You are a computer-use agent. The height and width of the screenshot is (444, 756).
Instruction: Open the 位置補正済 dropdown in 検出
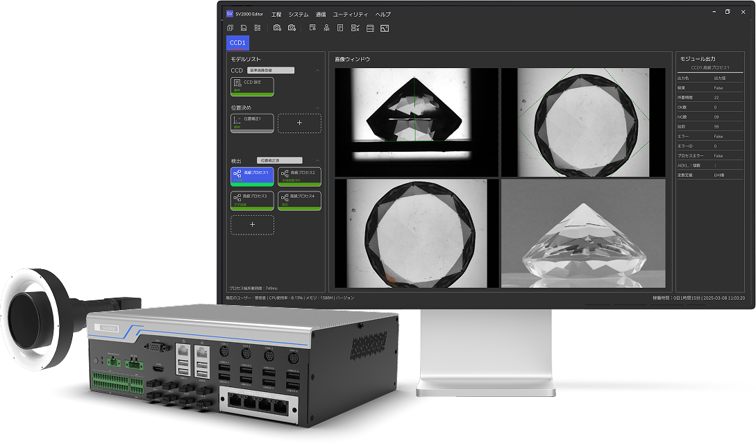(x=279, y=161)
